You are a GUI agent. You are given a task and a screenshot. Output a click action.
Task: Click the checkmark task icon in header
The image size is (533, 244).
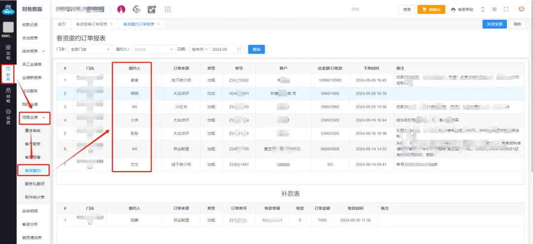pyautogui.click(x=152, y=9)
